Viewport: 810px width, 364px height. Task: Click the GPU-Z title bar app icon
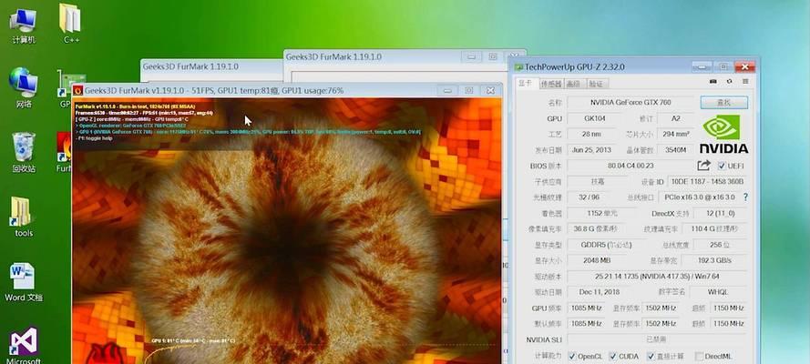[518, 67]
